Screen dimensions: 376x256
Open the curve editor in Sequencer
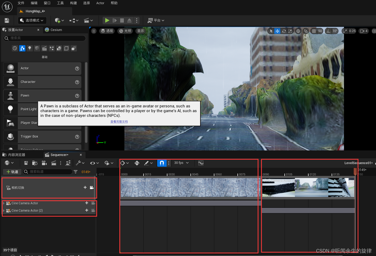pyautogui.click(x=201, y=163)
